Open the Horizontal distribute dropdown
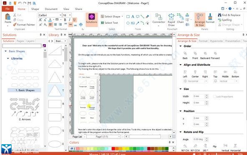This screenshot has width=247, height=155. [x=195, y=81]
